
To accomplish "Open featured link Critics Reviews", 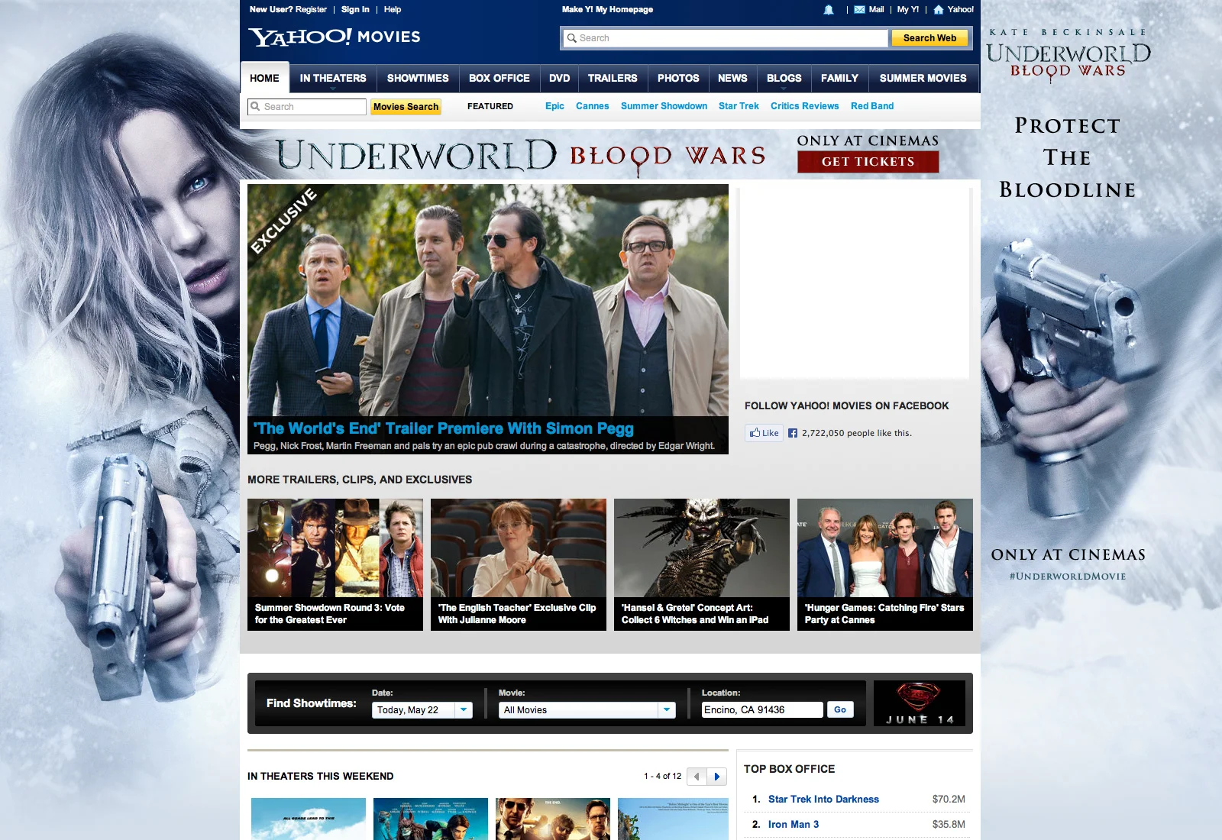I will tap(804, 106).
